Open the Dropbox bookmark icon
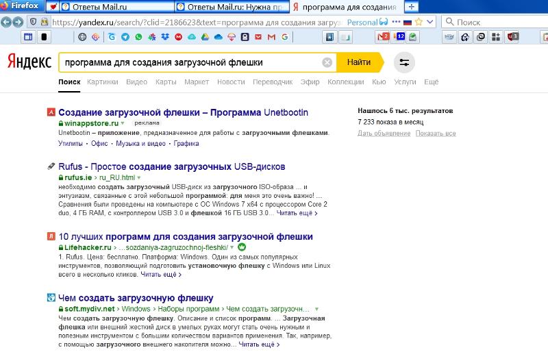548x352 pixels. pos(165,37)
